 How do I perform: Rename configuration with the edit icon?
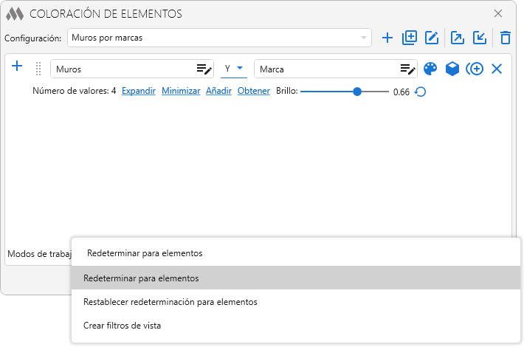coord(432,38)
